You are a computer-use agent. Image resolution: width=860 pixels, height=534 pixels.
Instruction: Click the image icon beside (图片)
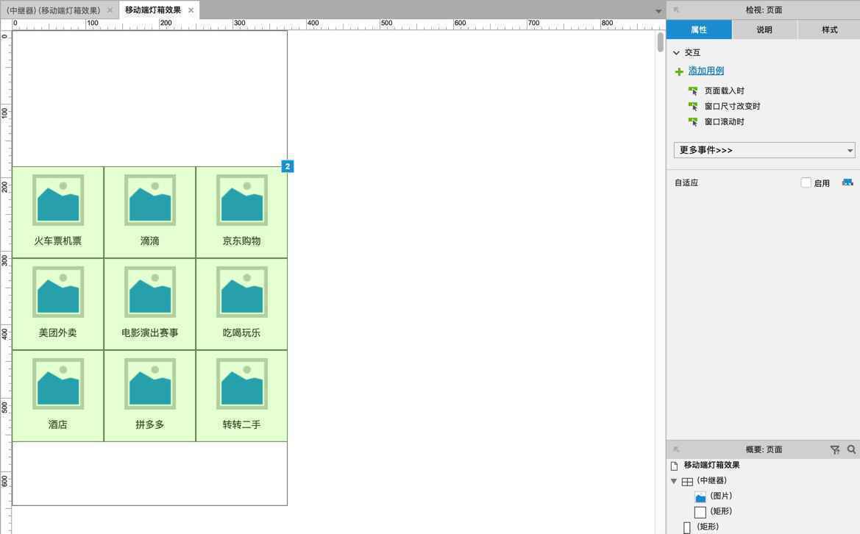(x=700, y=496)
